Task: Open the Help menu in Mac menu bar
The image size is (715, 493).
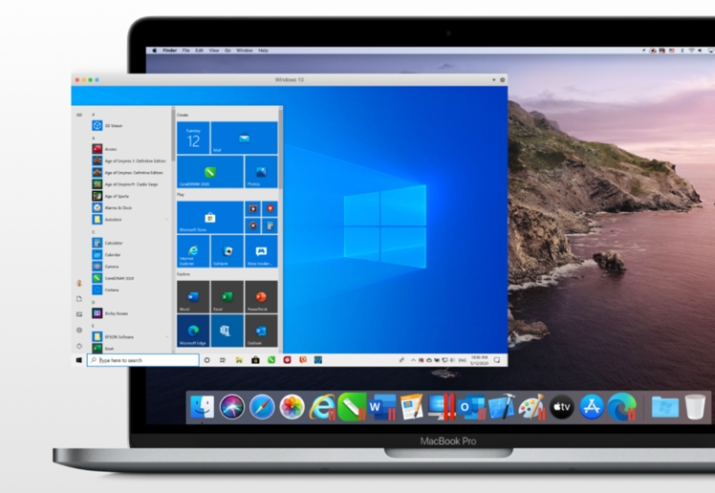Action: click(x=263, y=51)
